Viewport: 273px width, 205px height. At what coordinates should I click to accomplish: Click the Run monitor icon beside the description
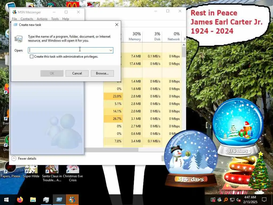(19, 39)
